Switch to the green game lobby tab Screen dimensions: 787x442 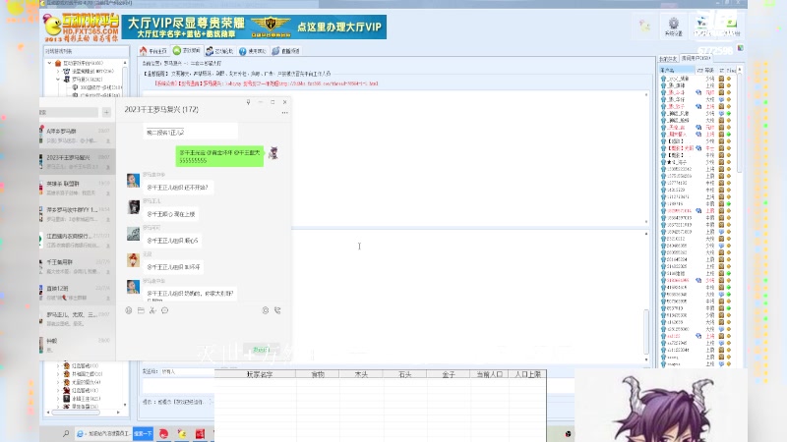(187, 51)
